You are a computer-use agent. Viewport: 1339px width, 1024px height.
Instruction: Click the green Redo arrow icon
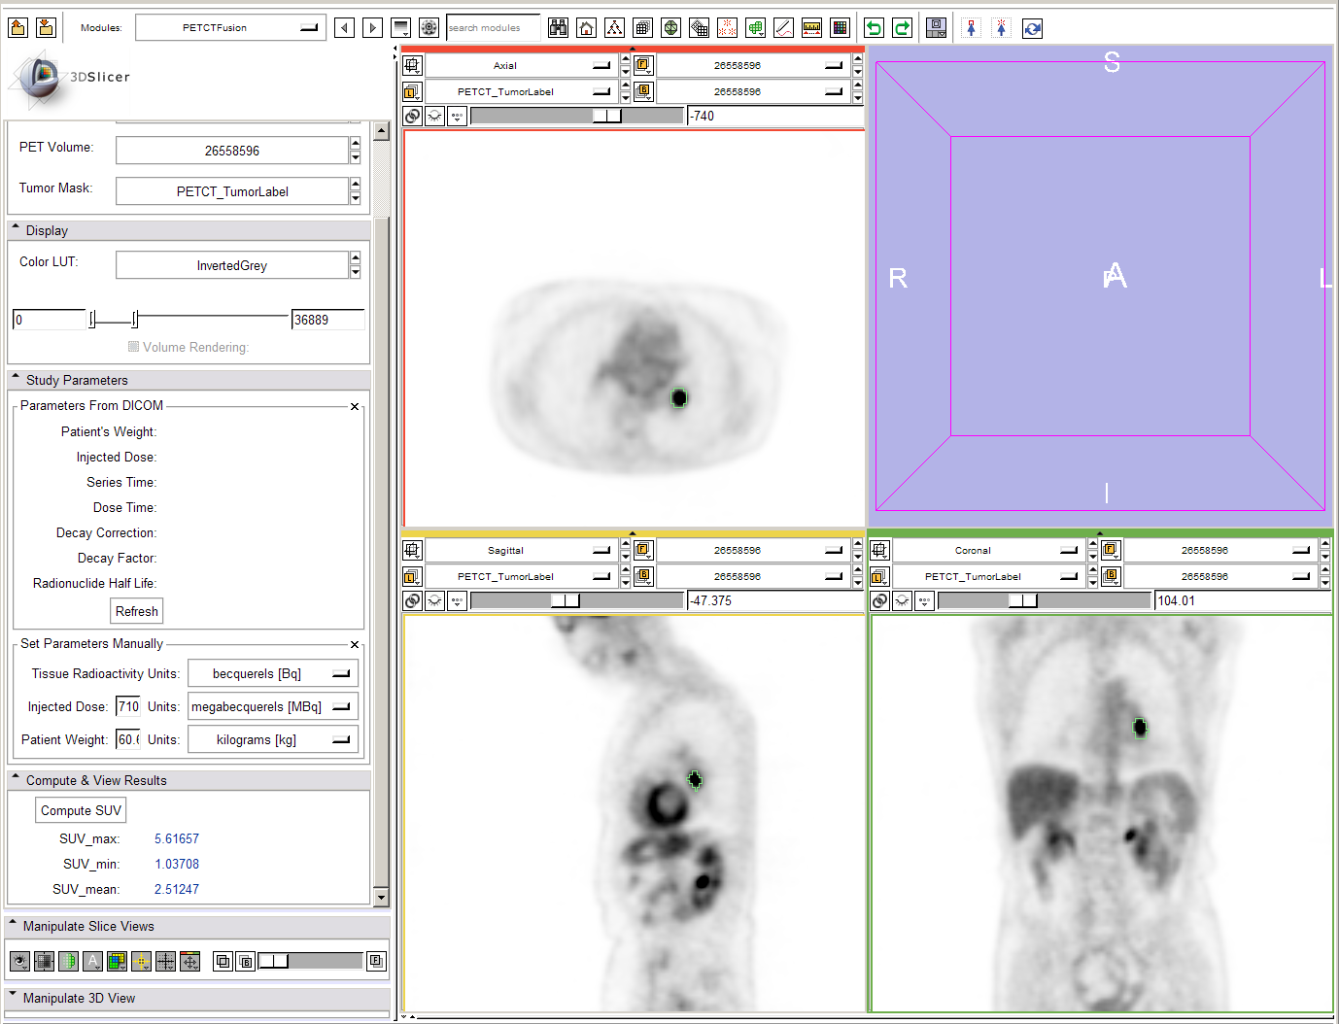click(902, 27)
